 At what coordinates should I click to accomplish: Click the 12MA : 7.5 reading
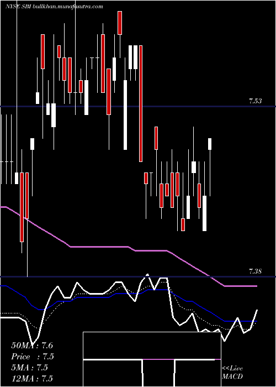pyautogui.click(x=32, y=378)
